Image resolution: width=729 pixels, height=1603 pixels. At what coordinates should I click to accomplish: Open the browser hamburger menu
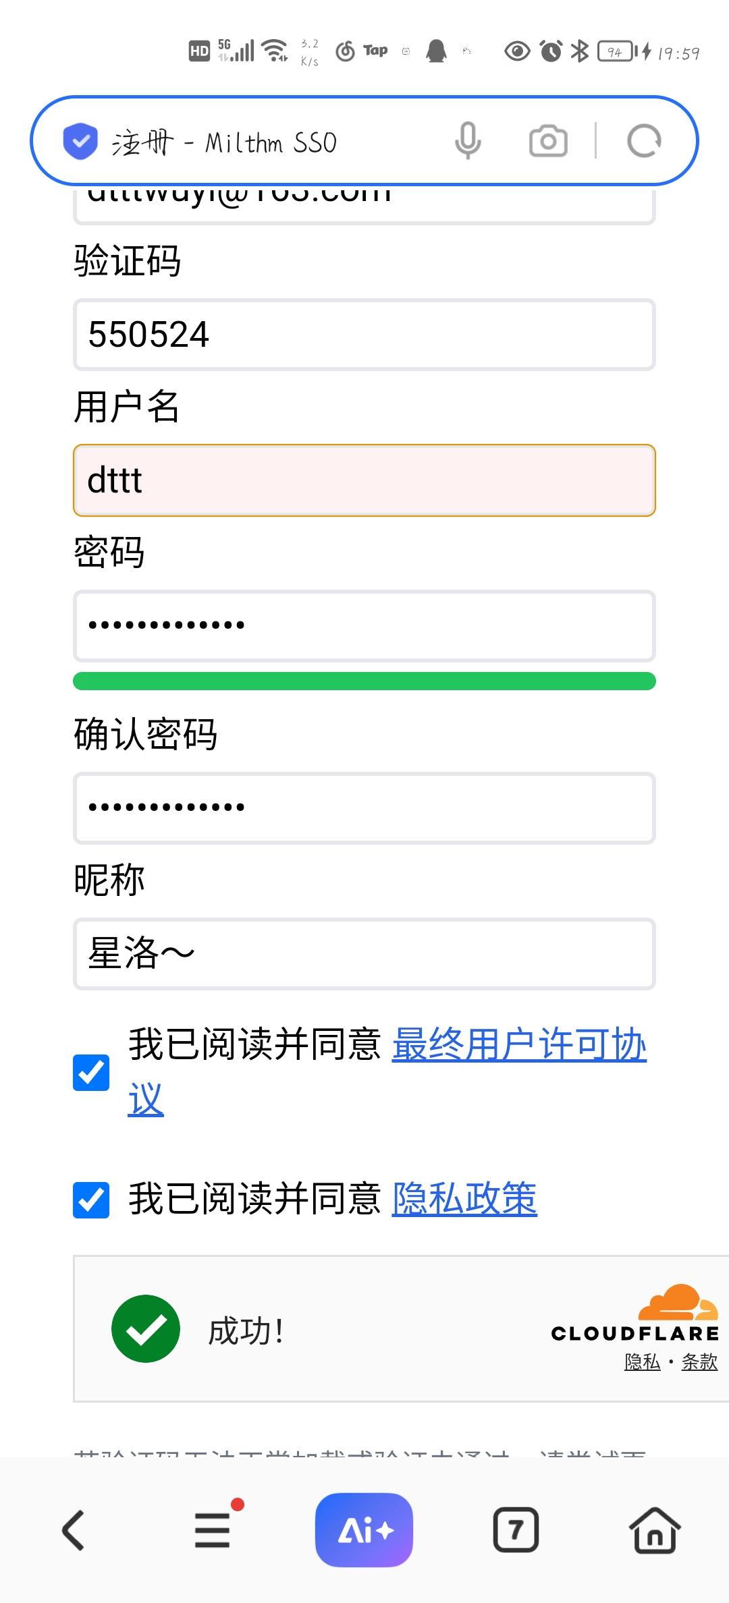point(213,1530)
